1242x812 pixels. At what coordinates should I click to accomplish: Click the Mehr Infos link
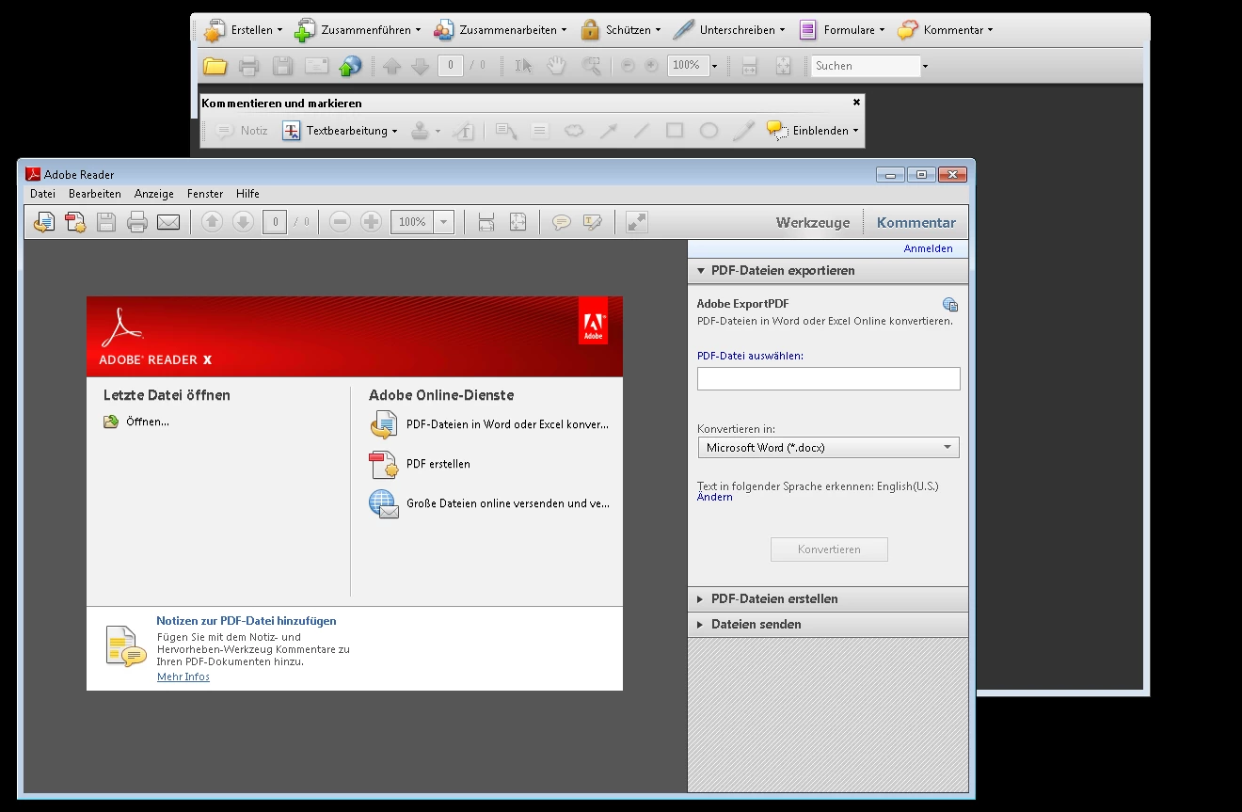click(183, 677)
